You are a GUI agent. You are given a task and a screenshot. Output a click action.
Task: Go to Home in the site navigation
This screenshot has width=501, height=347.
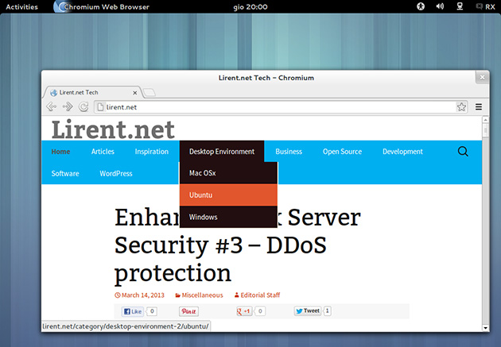click(x=60, y=152)
